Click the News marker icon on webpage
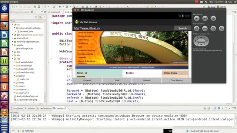Screen dimensions: 237x133 coord(86,73)
